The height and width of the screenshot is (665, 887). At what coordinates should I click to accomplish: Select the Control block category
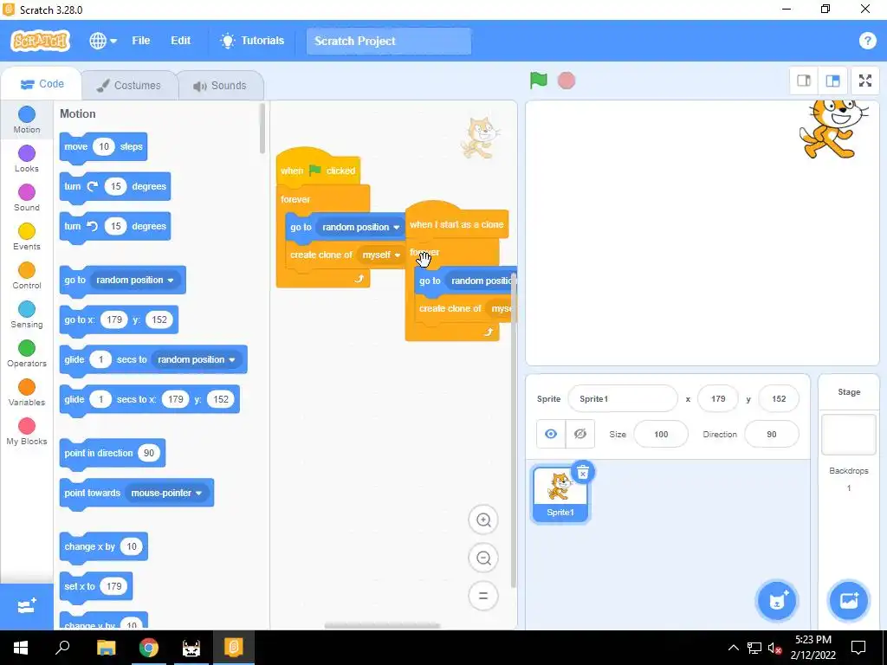pos(27,276)
